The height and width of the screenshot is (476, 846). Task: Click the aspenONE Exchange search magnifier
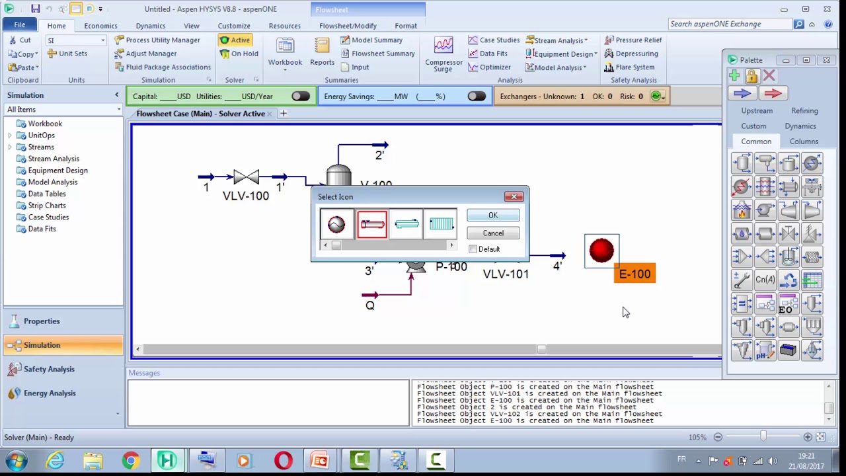click(x=799, y=24)
